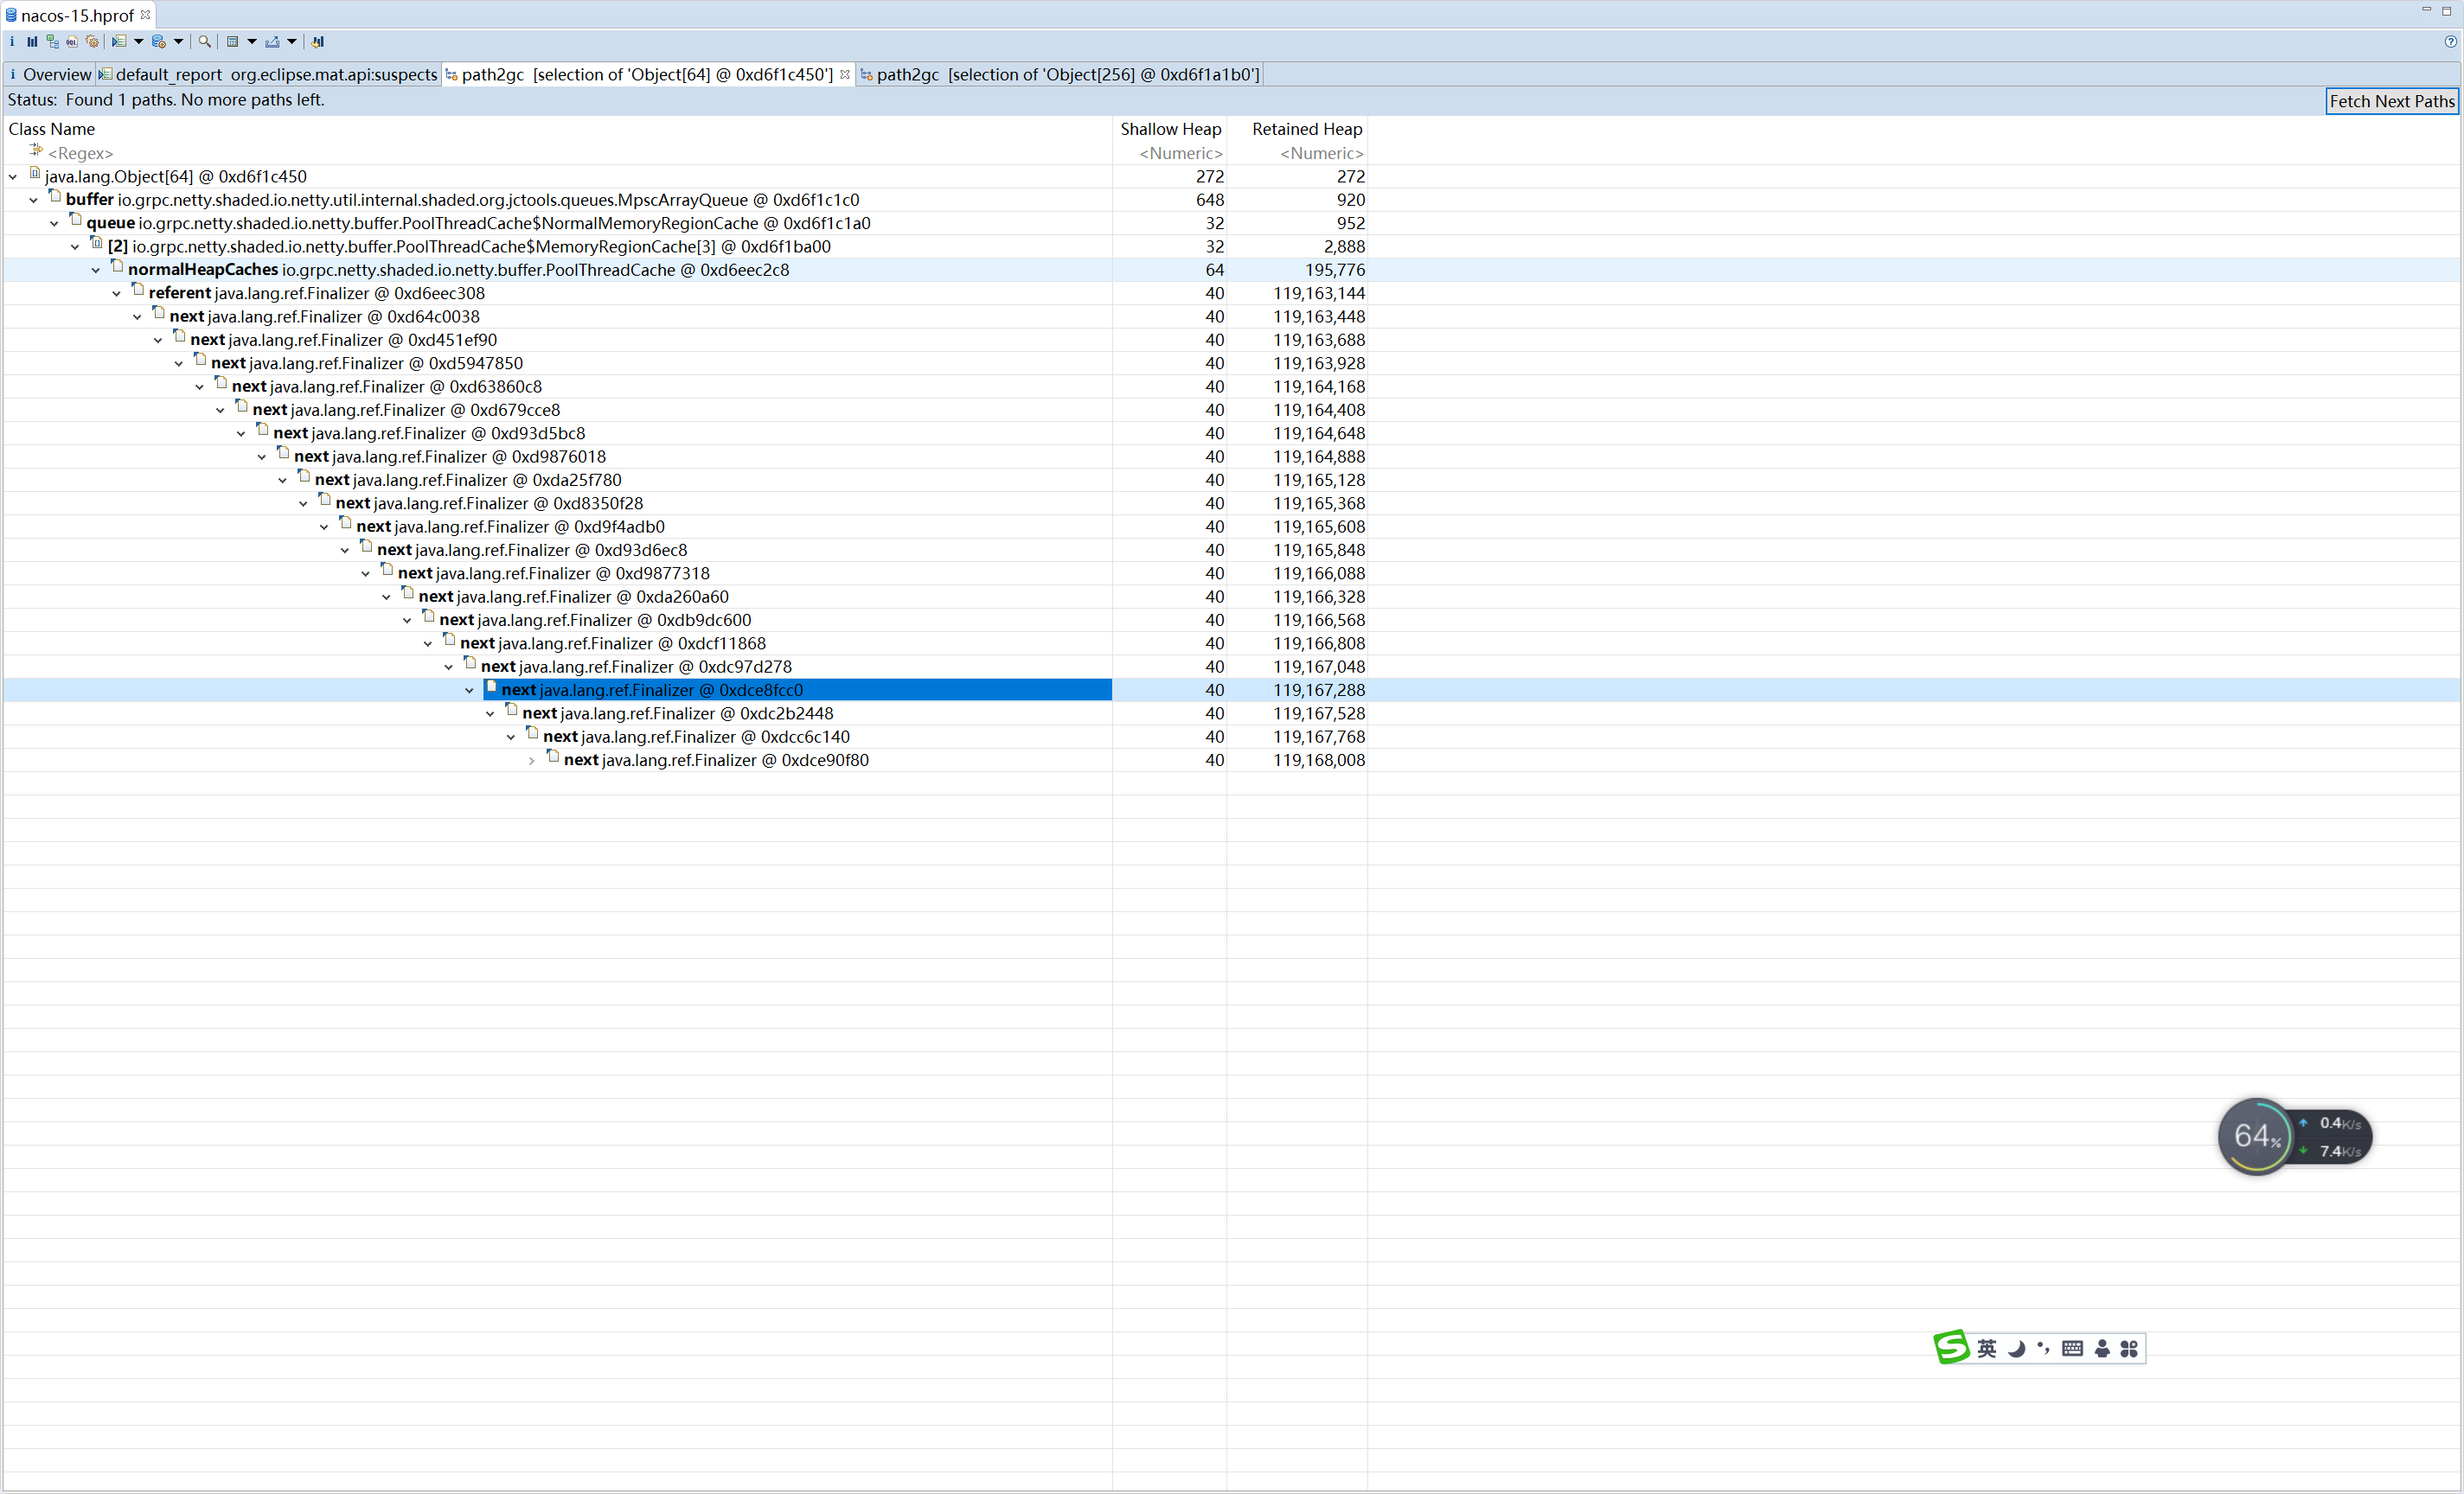Click the compare tables icon
The width and height of the screenshot is (2464, 1494).
click(317, 42)
